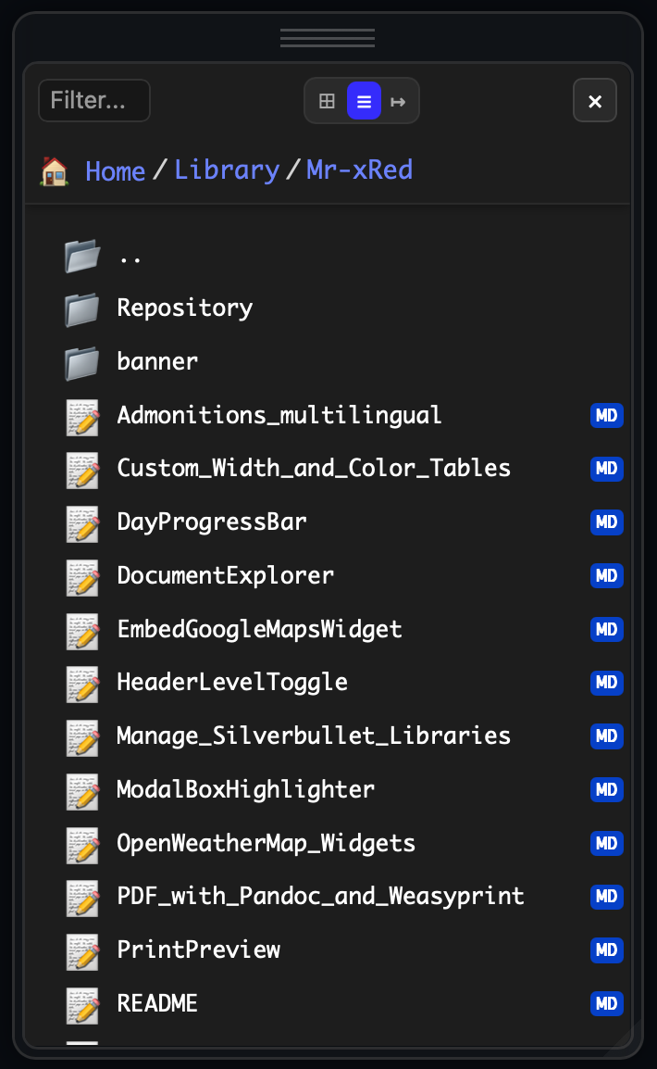Image resolution: width=657 pixels, height=1069 pixels.
Task: Click the house icon in breadcrumb
Action: [x=55, y=171]
